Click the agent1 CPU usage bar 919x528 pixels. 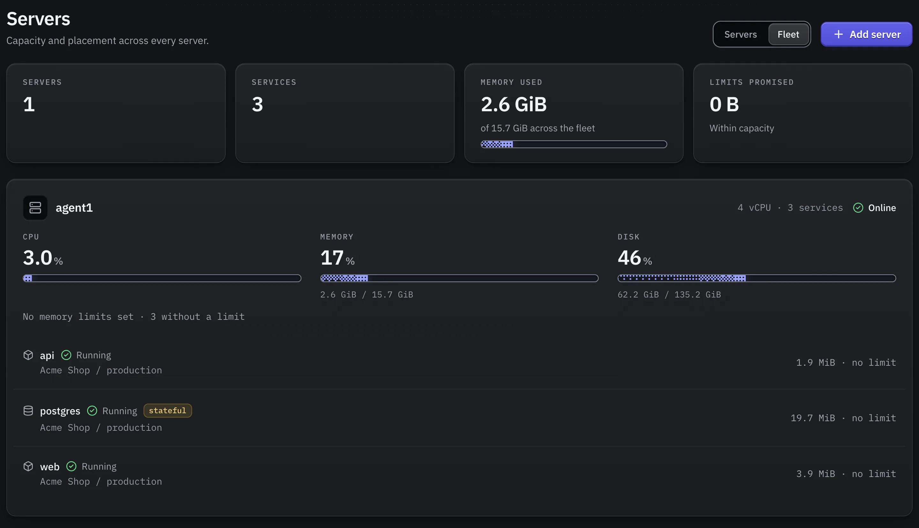[x=162, y=278]
